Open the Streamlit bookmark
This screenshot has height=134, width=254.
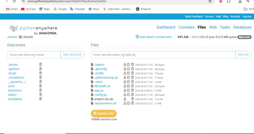coord(143,9)
